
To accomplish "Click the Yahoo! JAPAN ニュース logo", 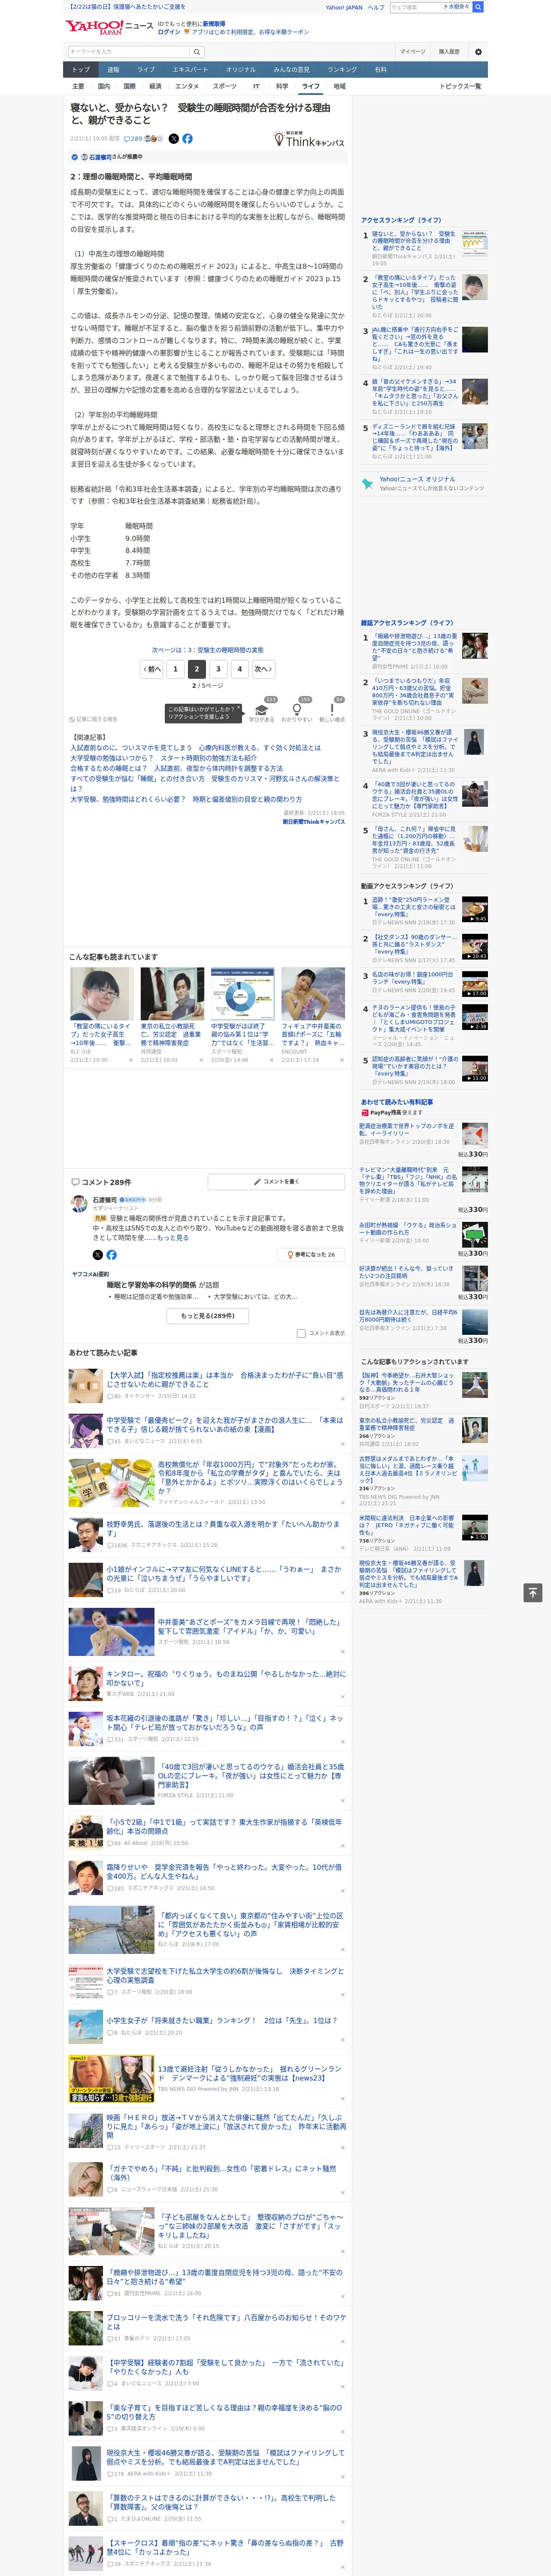I will point(108,27).
